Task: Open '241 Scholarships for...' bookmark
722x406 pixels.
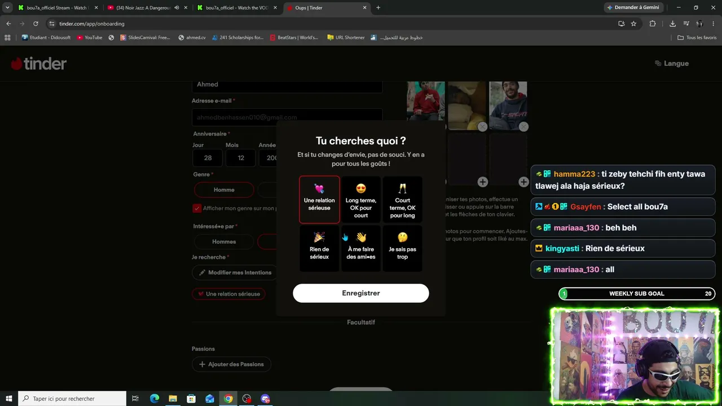Action: [238, 38]
